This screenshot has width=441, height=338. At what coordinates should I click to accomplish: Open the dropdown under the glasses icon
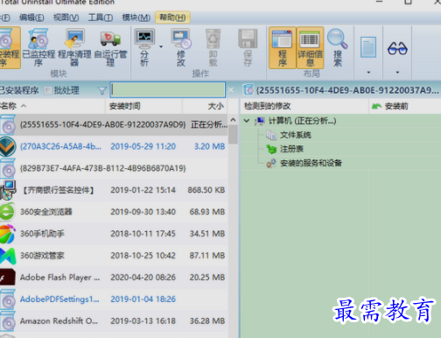click(x=397, y=72)
